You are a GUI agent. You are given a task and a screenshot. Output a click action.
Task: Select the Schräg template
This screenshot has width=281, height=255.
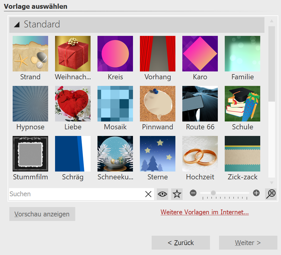[73, 153]
